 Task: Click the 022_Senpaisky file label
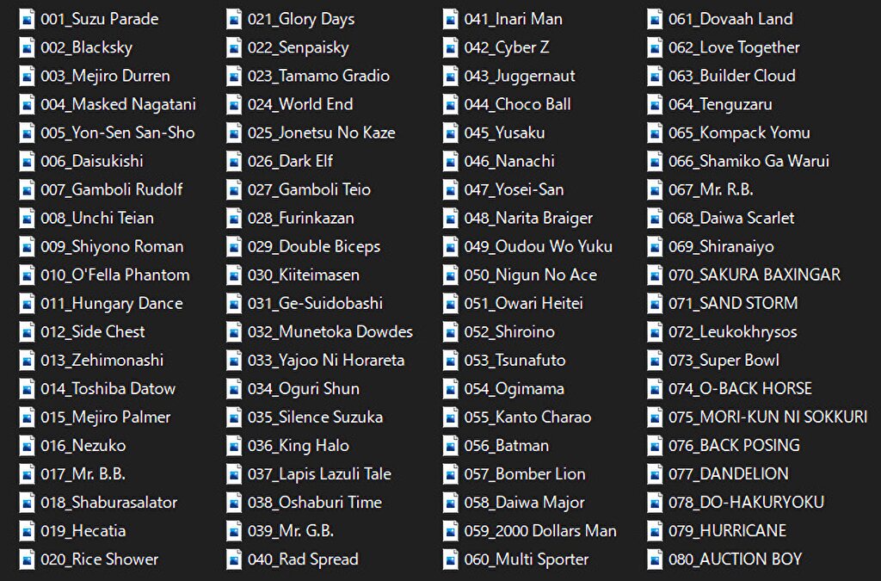(x=299, y=47)
